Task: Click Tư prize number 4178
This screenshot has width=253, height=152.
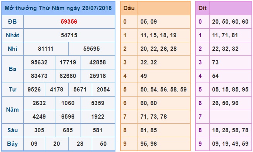Action: 57,90
